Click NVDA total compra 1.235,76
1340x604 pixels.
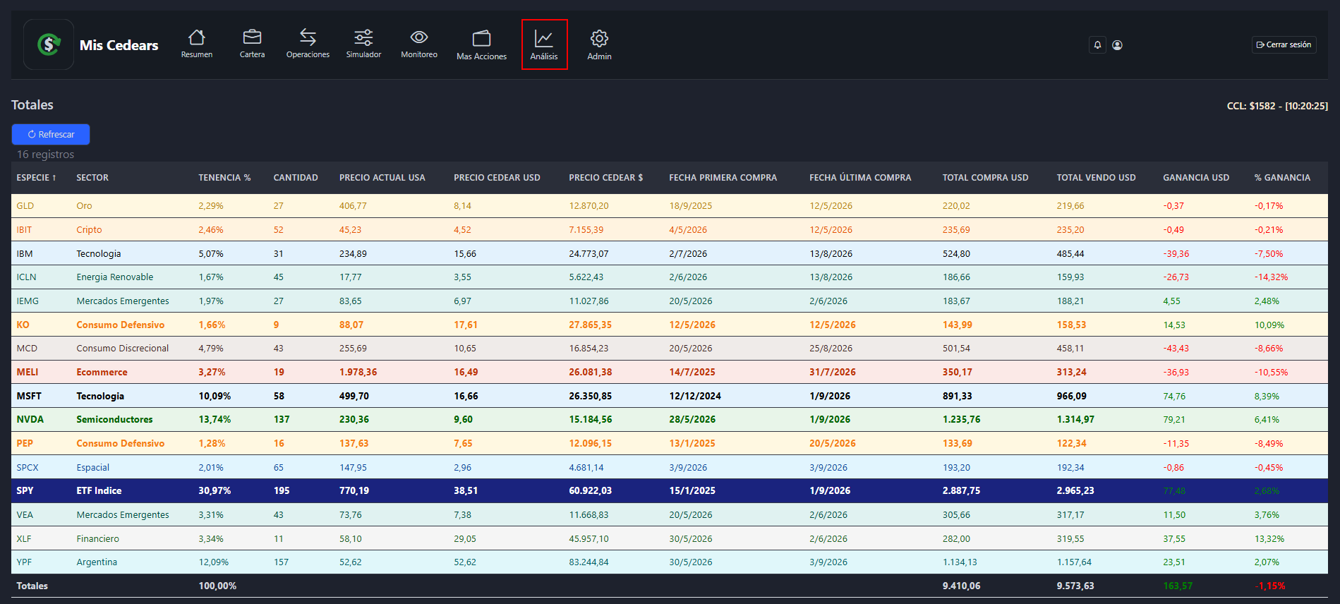[961, 420]
